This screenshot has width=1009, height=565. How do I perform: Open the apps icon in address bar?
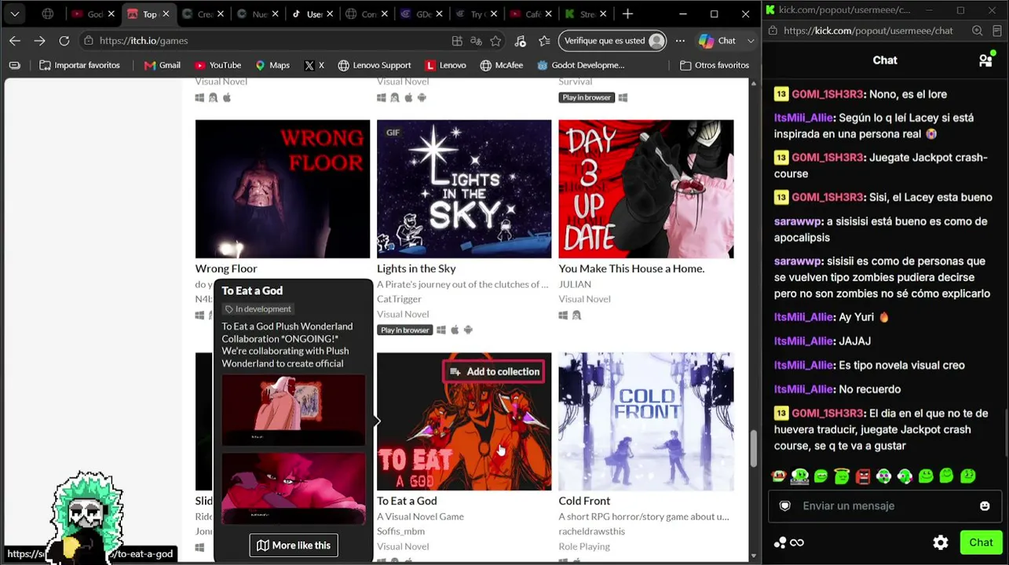[x=457, y=41]
